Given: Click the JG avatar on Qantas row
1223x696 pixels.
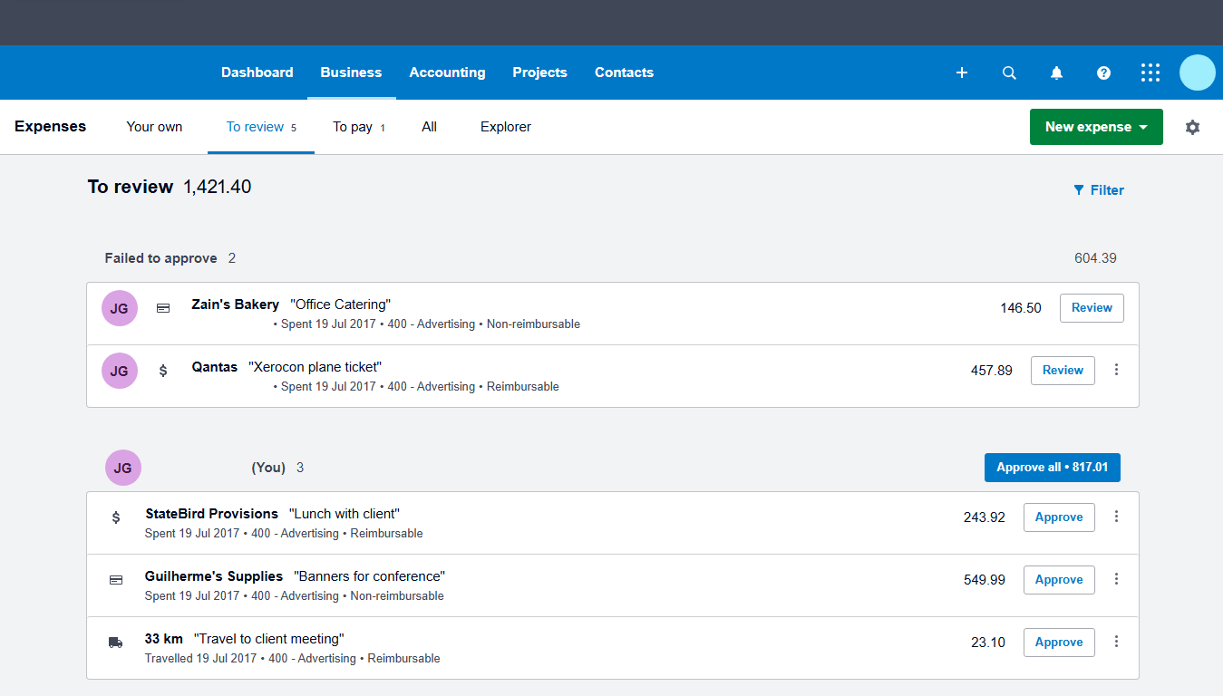Looking at the screenshot, I should click(120, 371).
